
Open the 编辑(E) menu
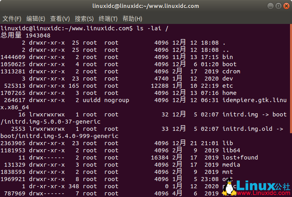[x=36, y=19]
